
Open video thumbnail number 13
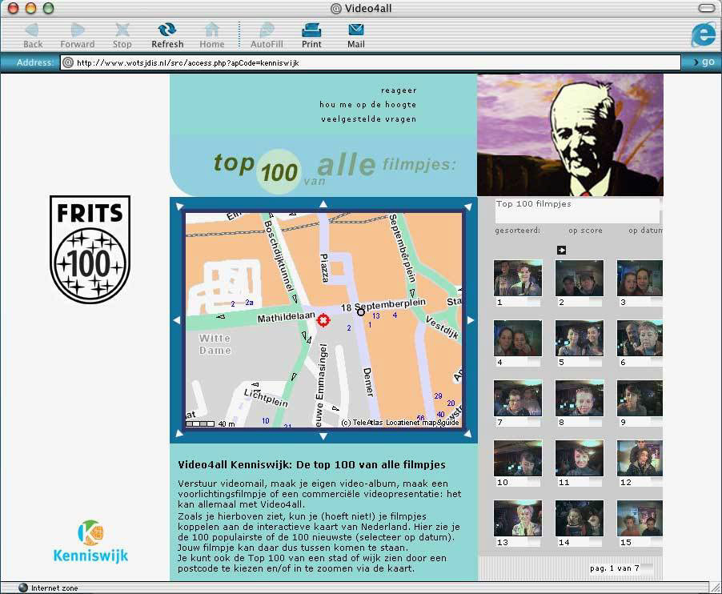pos(518,518)
